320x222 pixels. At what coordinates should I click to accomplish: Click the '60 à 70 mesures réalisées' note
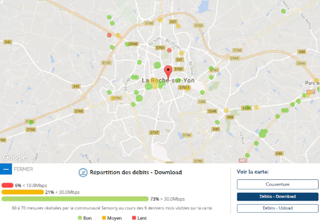click(x=112, y=208)
